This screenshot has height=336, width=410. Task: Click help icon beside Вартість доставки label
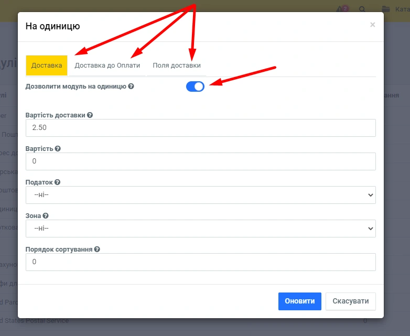pos(90,115)
